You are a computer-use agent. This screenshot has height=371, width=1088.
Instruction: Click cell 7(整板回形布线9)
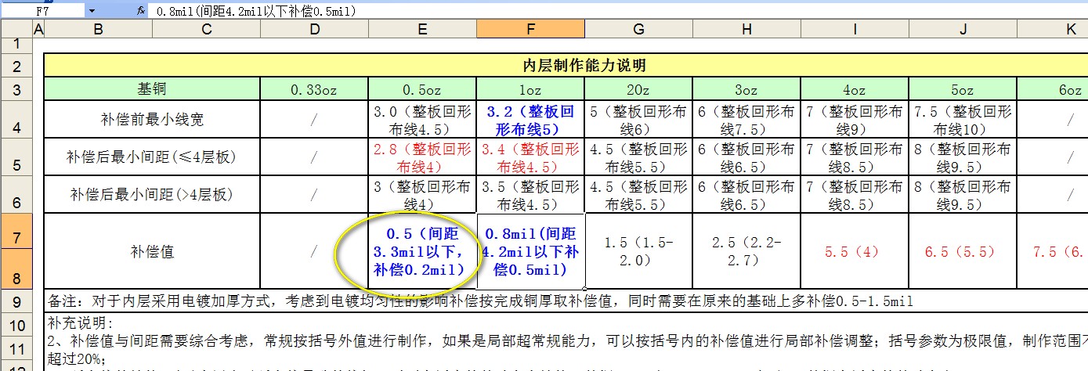pos(855,119)
